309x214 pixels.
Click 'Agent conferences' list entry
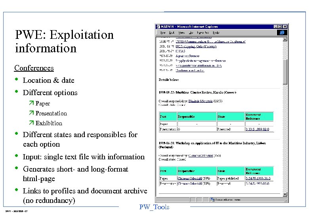point(187,56)
